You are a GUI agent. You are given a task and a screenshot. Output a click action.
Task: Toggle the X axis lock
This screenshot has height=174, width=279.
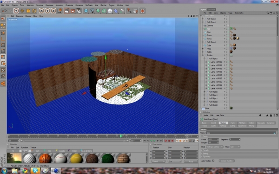(x=41, y=11)
